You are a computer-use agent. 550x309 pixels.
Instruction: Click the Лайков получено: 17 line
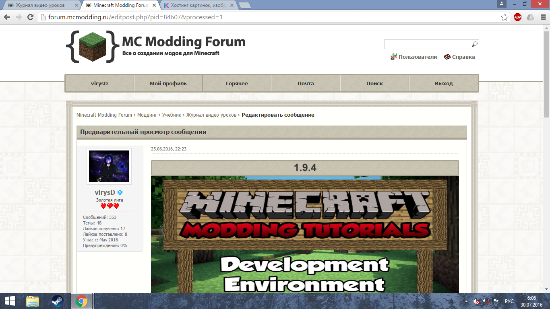[104, 229]
